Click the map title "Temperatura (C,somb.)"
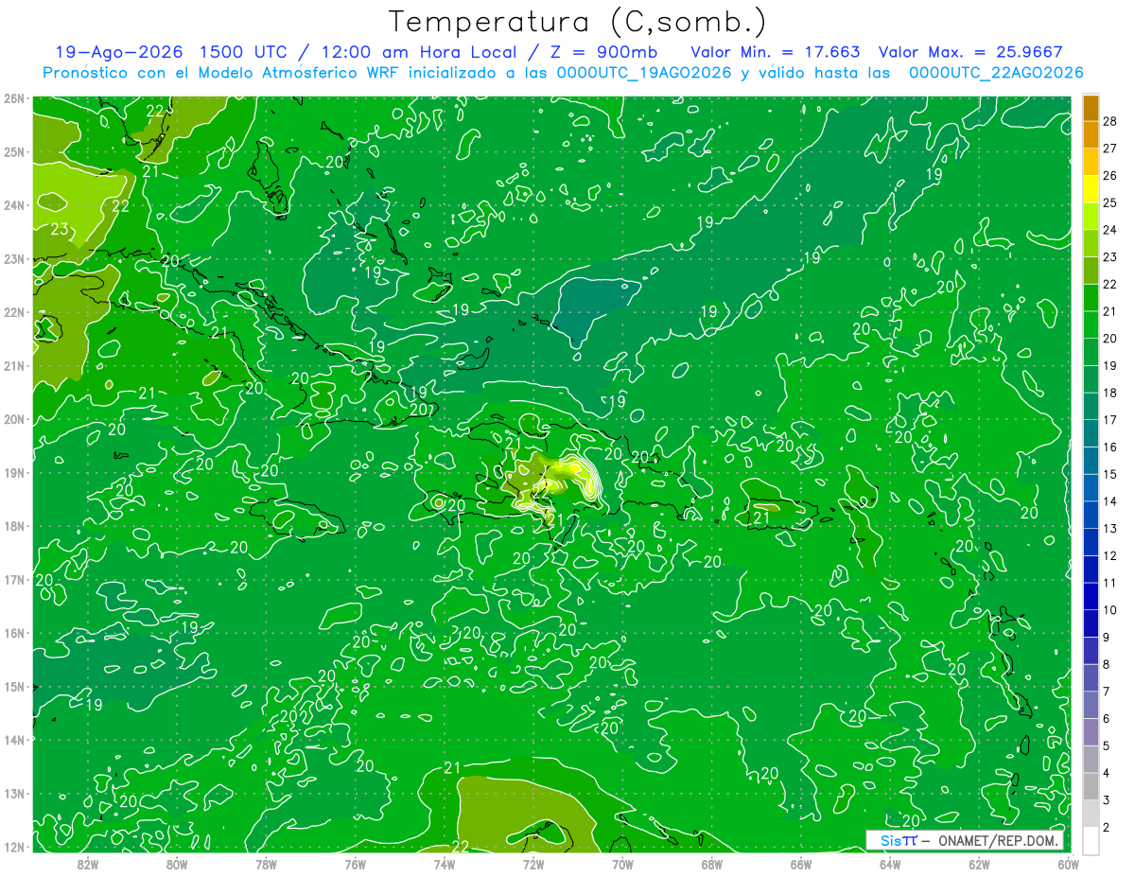1135x877 pixels. (577, 21)
